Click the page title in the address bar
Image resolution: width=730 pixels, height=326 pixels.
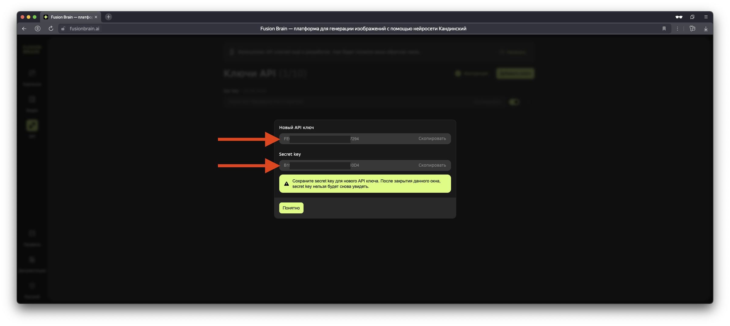pyautogui.click(x=363, y=29)
